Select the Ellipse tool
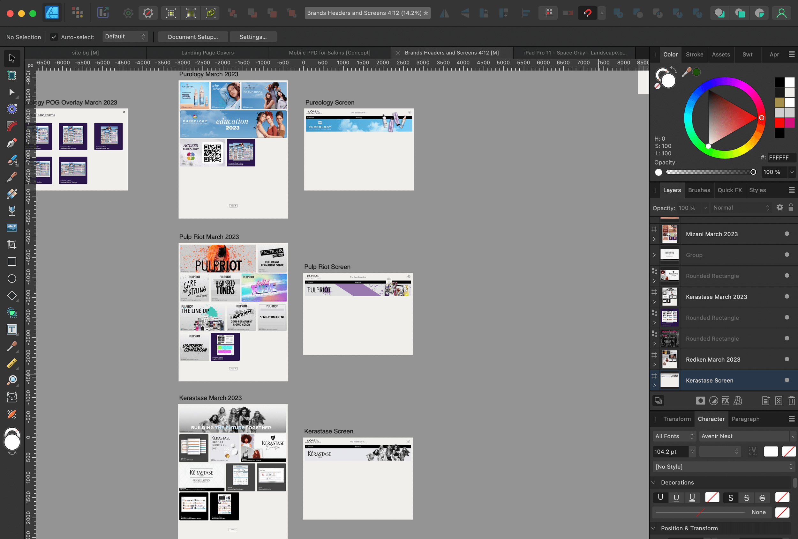798x539 pixels. click(12, 279)
